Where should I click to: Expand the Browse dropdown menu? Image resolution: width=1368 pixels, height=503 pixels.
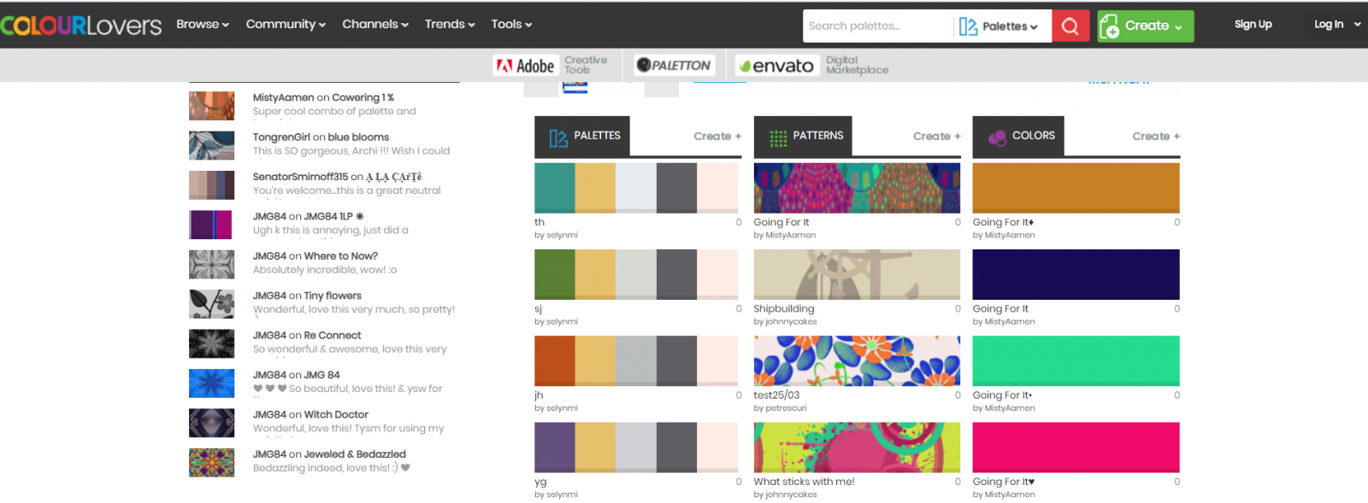203,25
